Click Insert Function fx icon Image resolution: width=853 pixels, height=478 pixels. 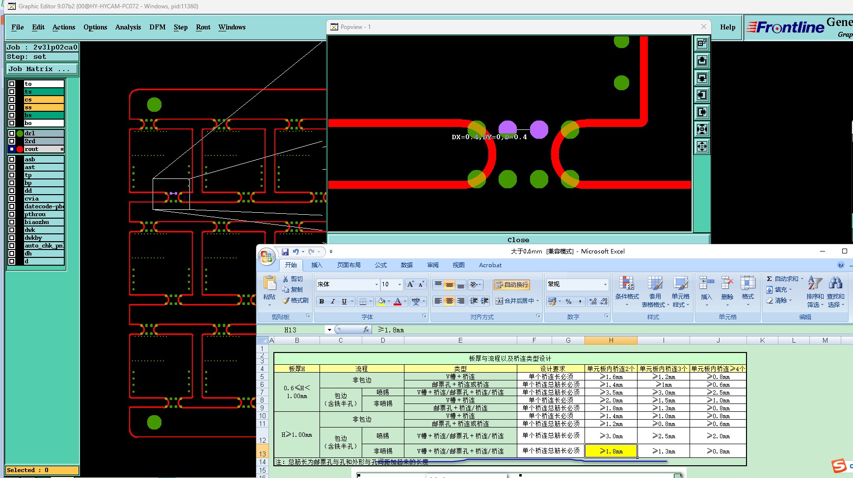pos(366,330)
